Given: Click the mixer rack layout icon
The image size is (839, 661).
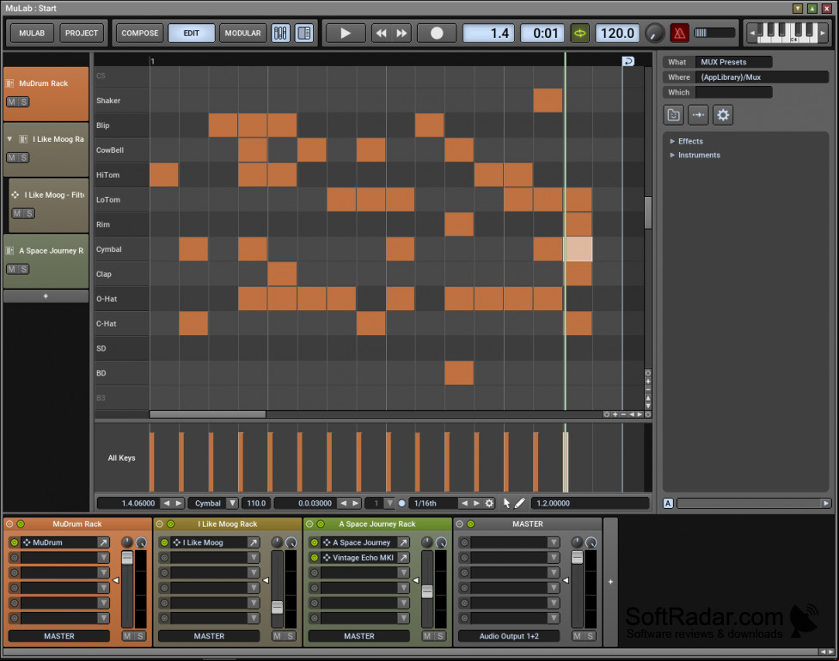Looking at the screenshot, I should click(x=280, y=34).
